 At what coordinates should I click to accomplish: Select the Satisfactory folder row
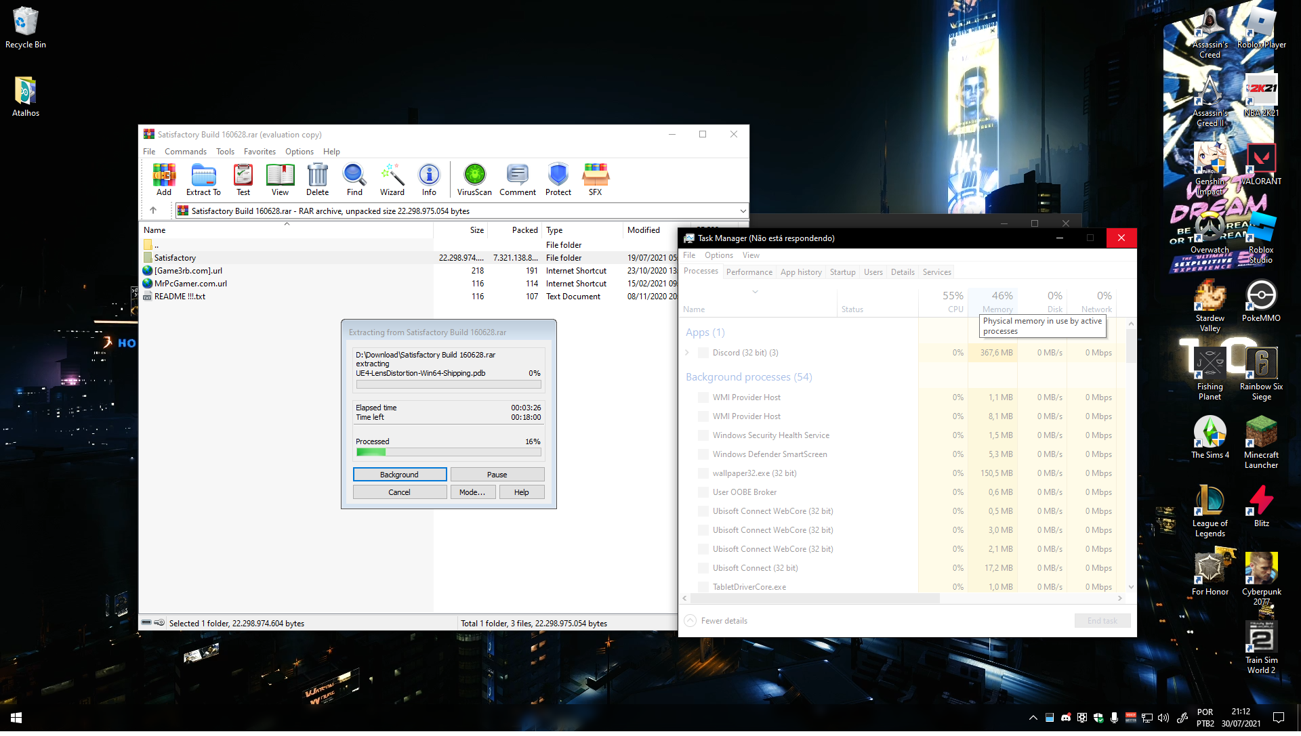[x=409, y=258]
